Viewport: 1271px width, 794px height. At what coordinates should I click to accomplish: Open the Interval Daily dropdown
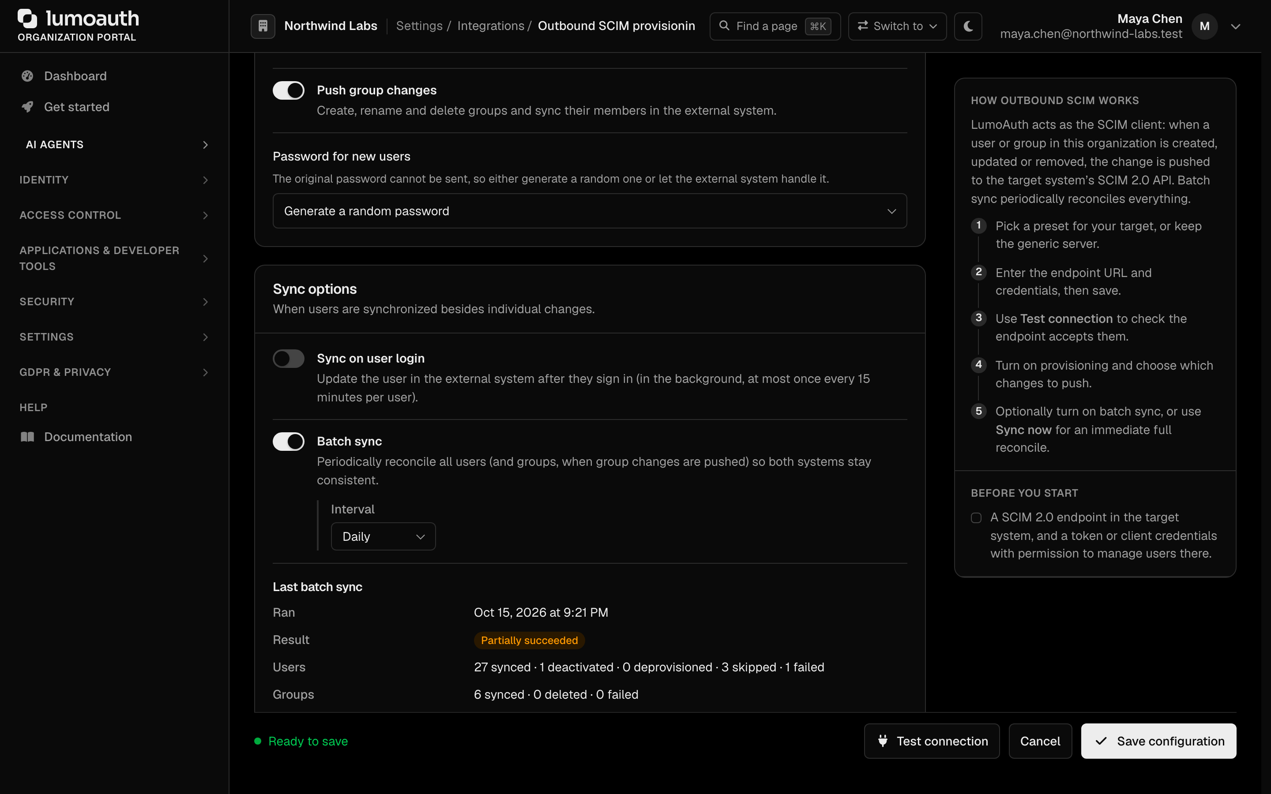click(x=384, y=536)
